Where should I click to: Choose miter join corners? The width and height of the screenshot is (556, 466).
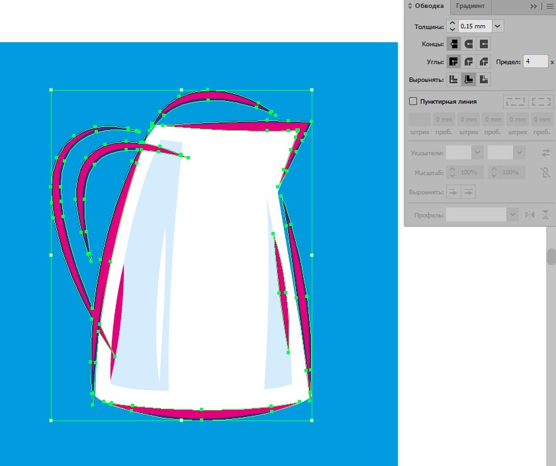[453, 61]
